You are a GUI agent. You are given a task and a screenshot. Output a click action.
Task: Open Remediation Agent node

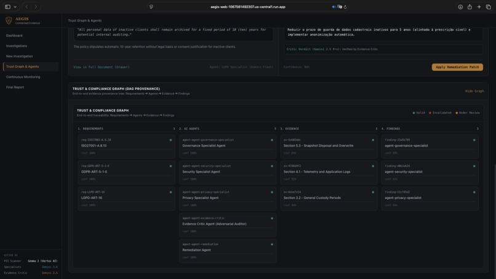(228, 251)
